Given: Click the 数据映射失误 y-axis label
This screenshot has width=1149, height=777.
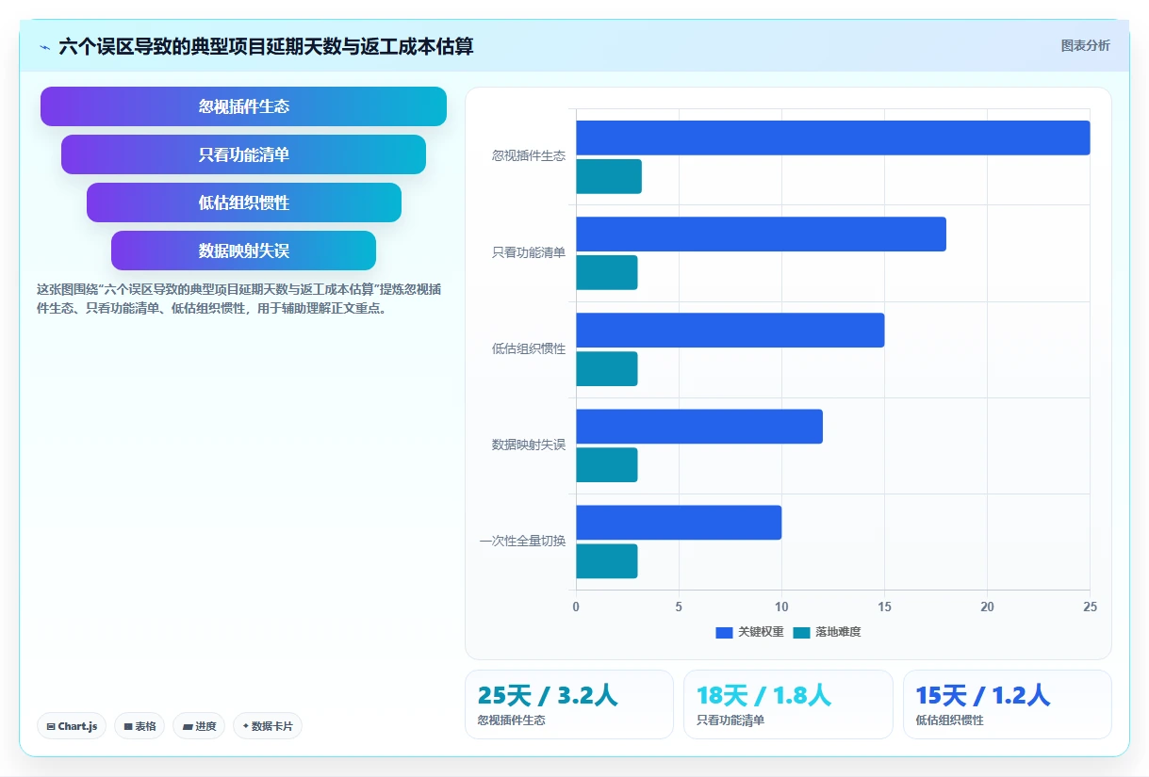Looking at the screenshot, I should click(x=529, y=445).
